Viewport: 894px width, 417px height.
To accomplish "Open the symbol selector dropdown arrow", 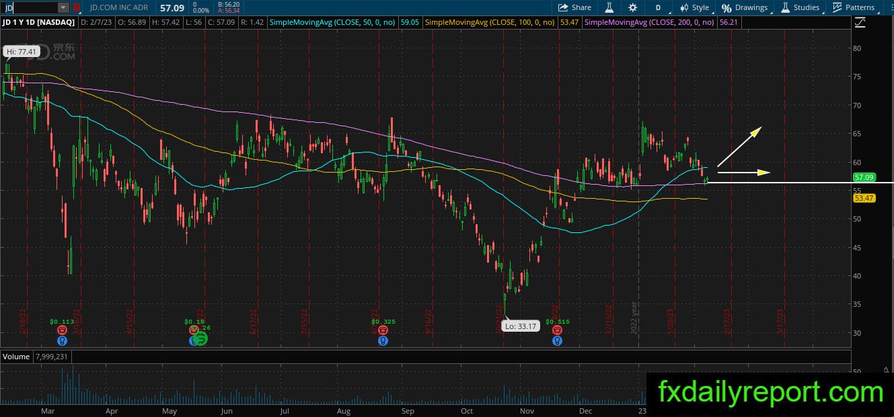I will coord(63,7).
